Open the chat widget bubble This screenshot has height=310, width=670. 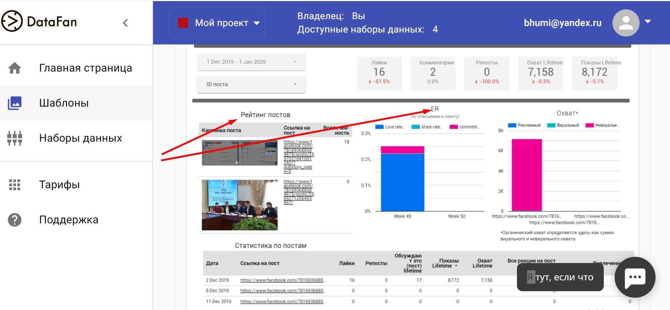pyautogui.click(x=635, y=277)
